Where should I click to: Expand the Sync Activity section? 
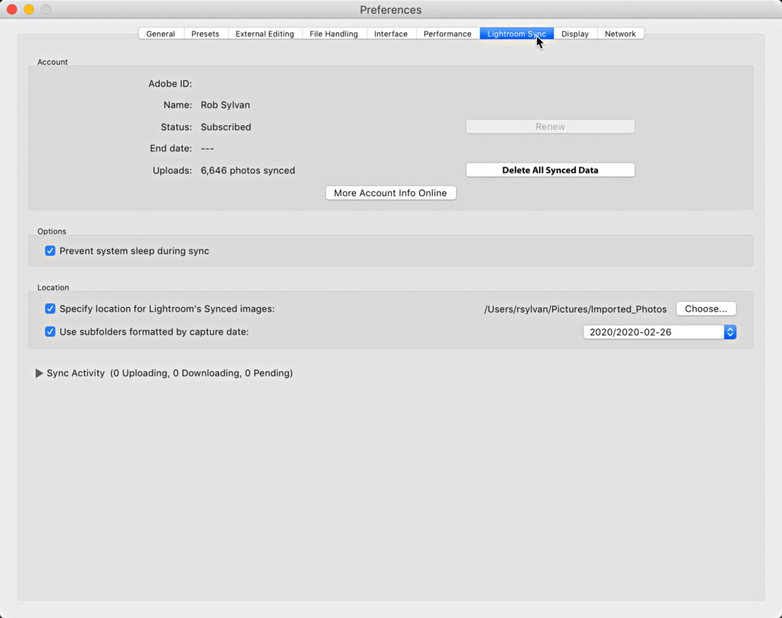pyautogui.click(x=39, y=373)
